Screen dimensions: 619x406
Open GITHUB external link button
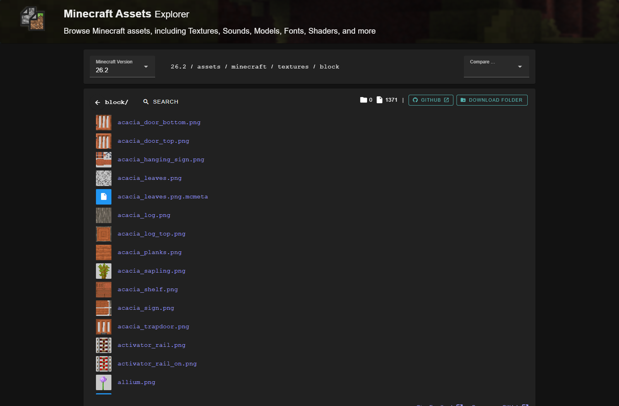[431, 100]
